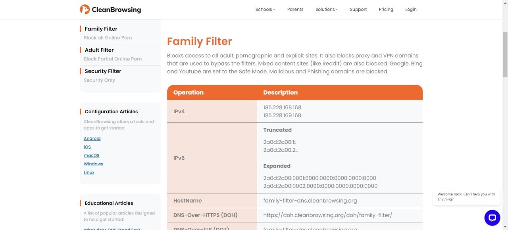Open the macOS configuration article
Viewport: 508px width, 230px height.
(x=91, y=156)
